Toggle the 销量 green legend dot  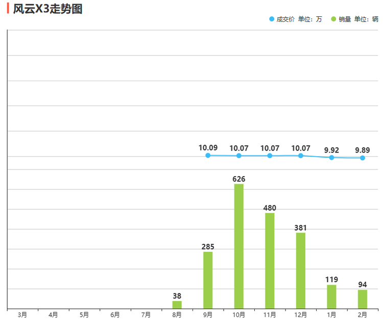pyautogui.click(x=333, y=19)
